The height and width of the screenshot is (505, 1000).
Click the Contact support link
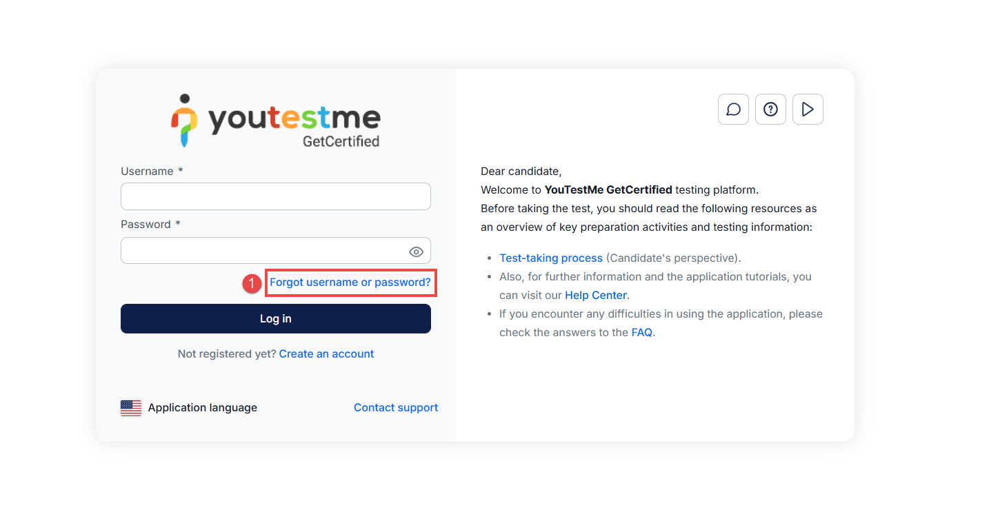coord(395,408)
